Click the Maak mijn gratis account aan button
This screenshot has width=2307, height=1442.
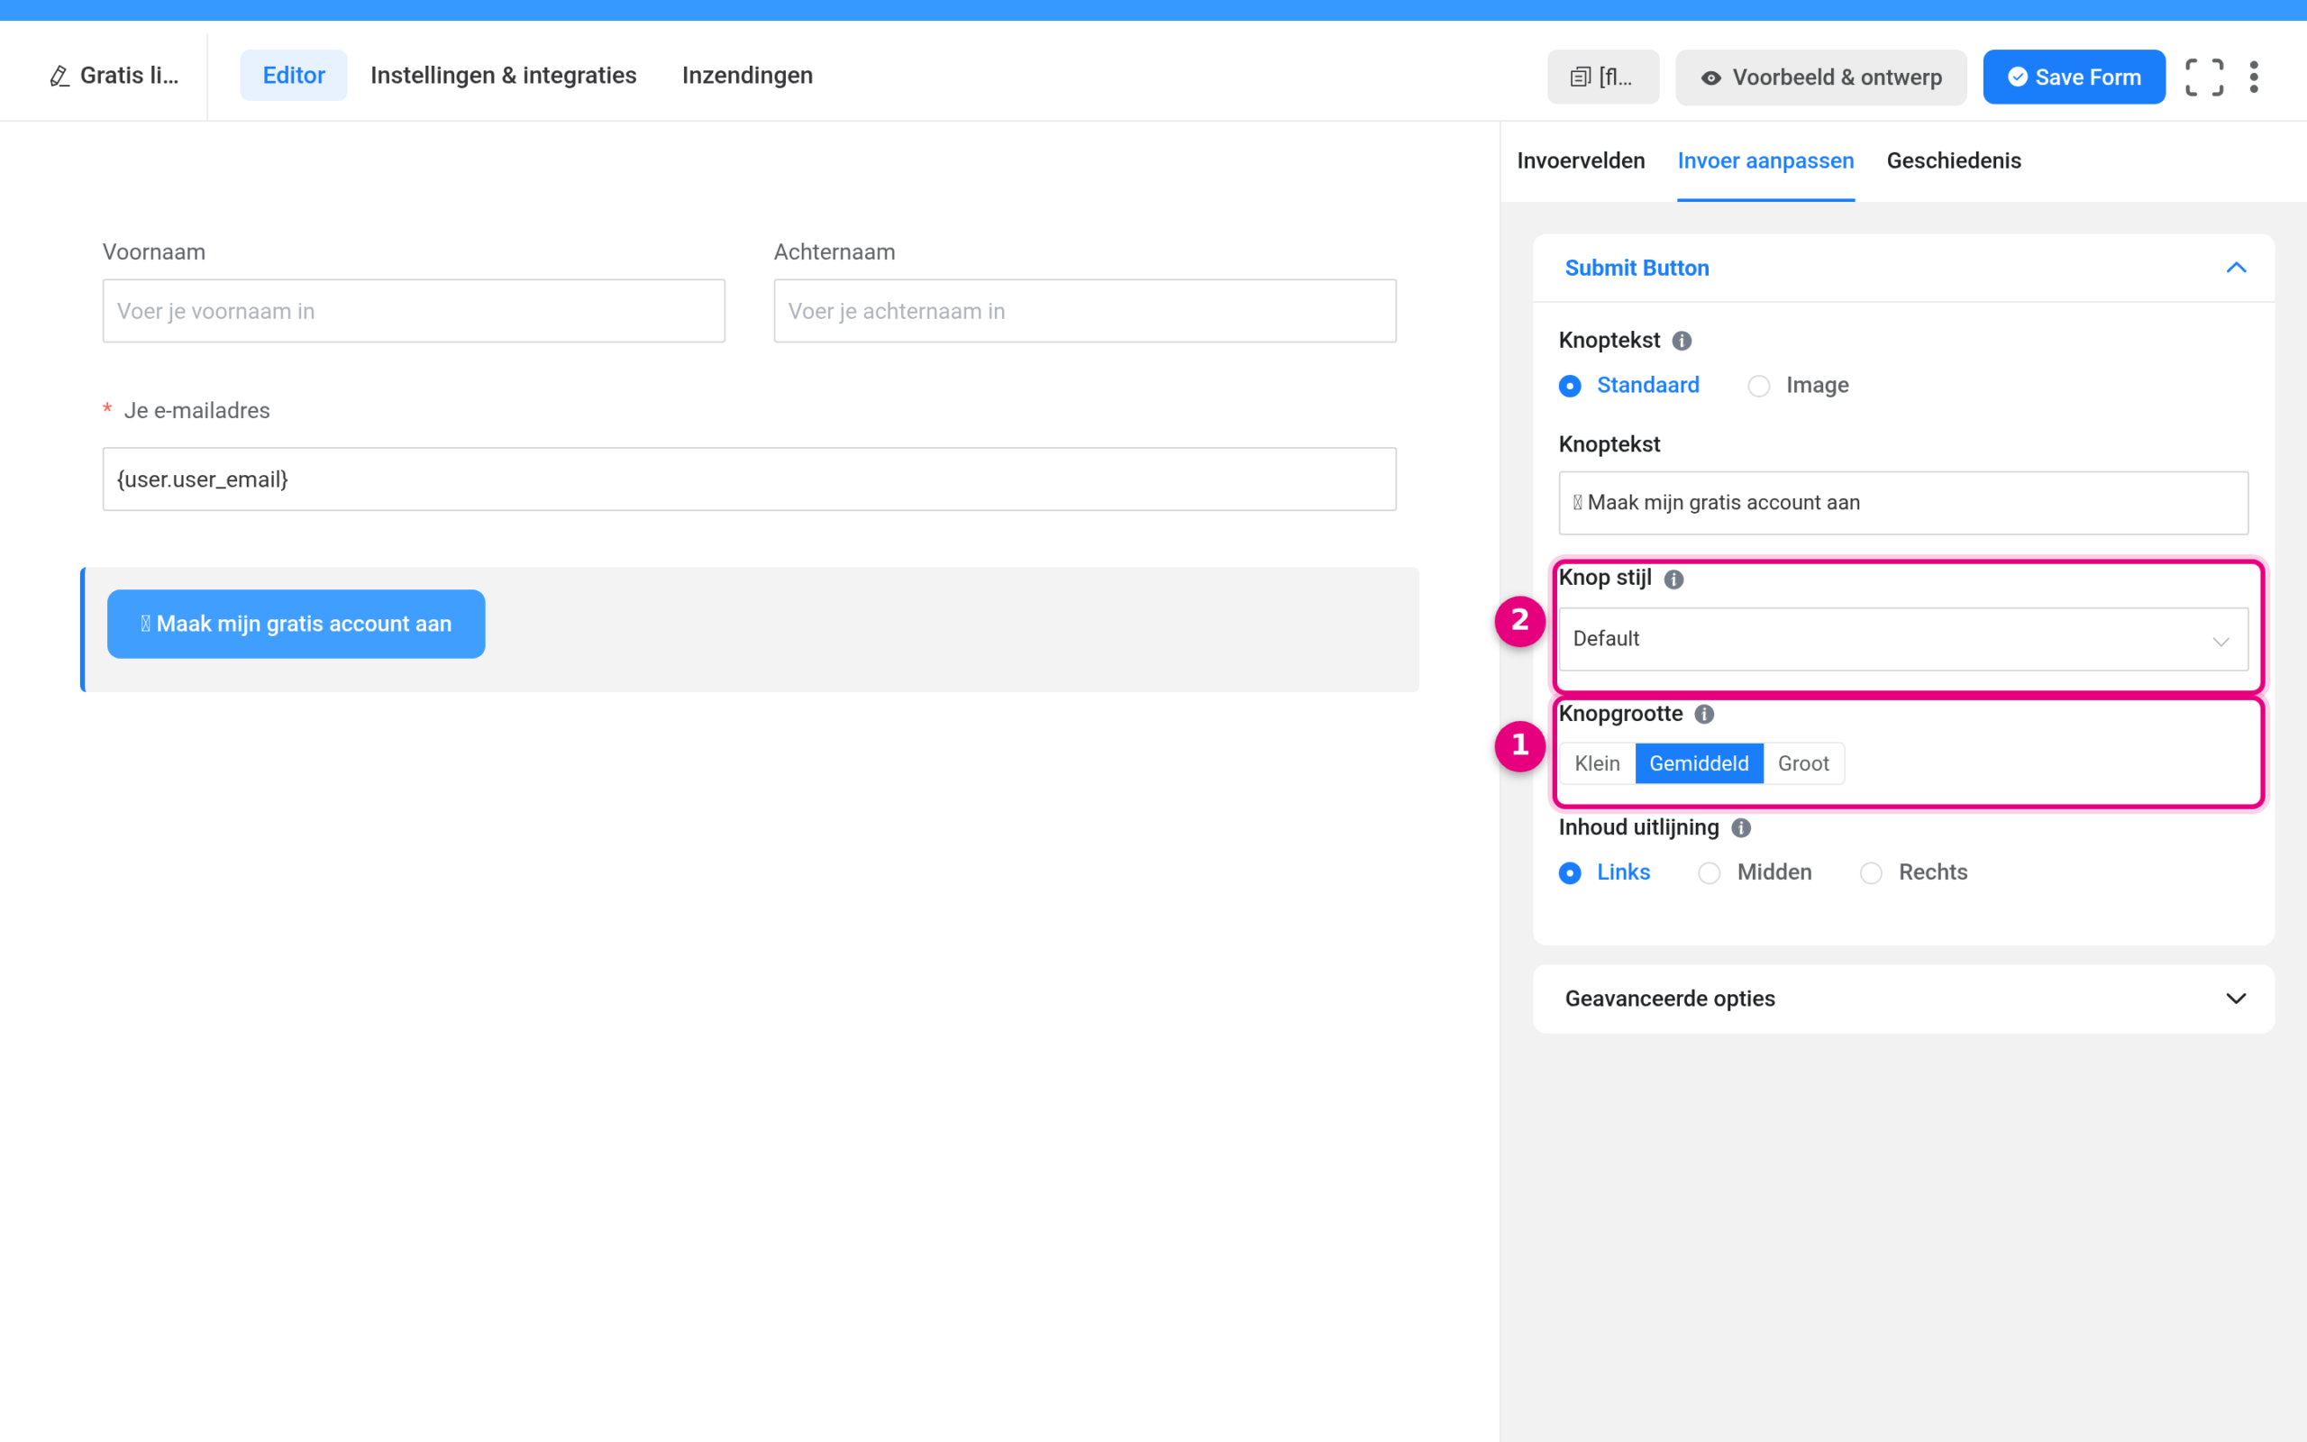(296, 624)
